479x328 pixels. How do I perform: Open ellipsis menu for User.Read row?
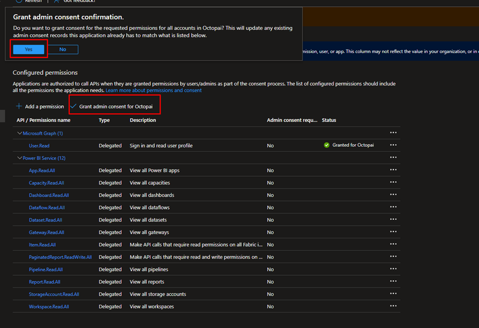393,145
